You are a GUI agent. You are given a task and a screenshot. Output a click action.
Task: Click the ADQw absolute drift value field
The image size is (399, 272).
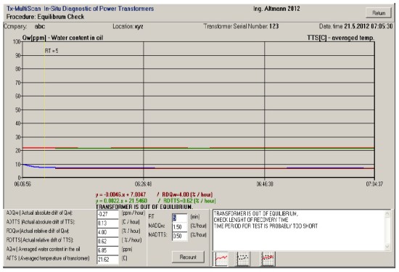pos(107,214)
